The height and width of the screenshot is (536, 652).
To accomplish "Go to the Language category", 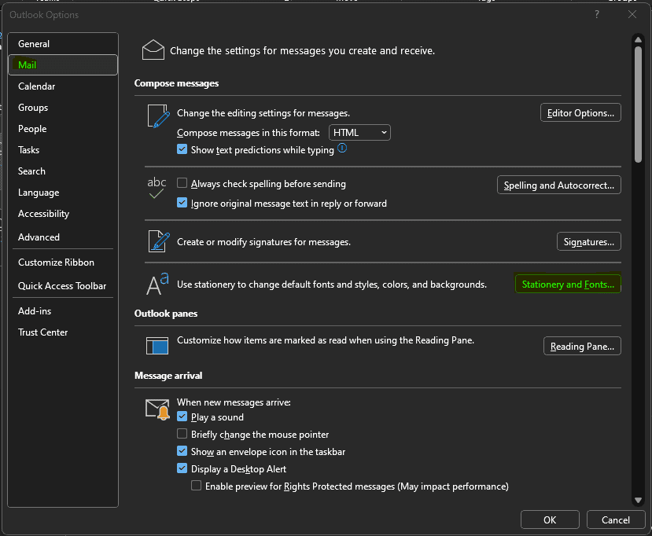I will pyautogui.click(x=63, y=193).
